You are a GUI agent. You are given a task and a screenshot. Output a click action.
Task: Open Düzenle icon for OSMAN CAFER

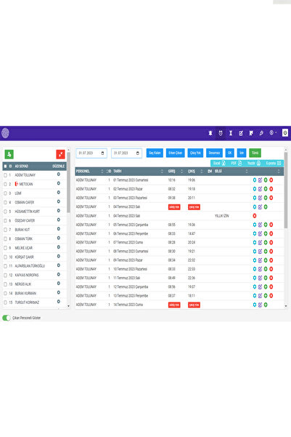(x=59, y=201)
